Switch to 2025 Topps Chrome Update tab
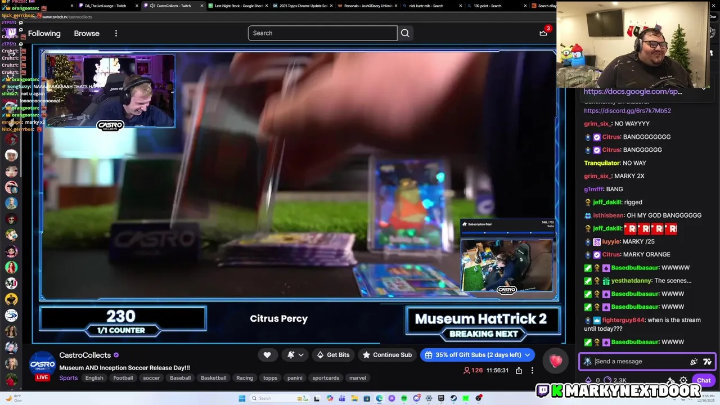The width and height of the screenshot is (720, 405). tap(304, 6)
